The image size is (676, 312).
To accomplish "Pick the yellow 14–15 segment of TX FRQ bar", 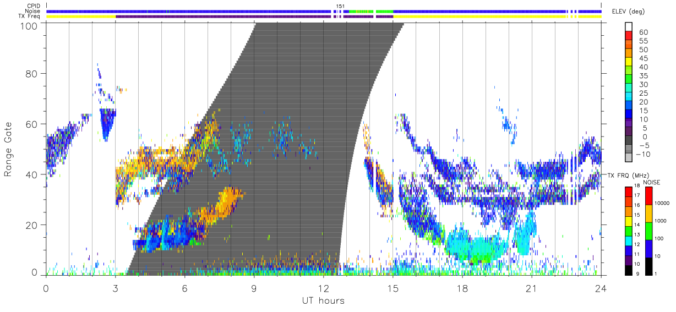I will click(629, 221).
